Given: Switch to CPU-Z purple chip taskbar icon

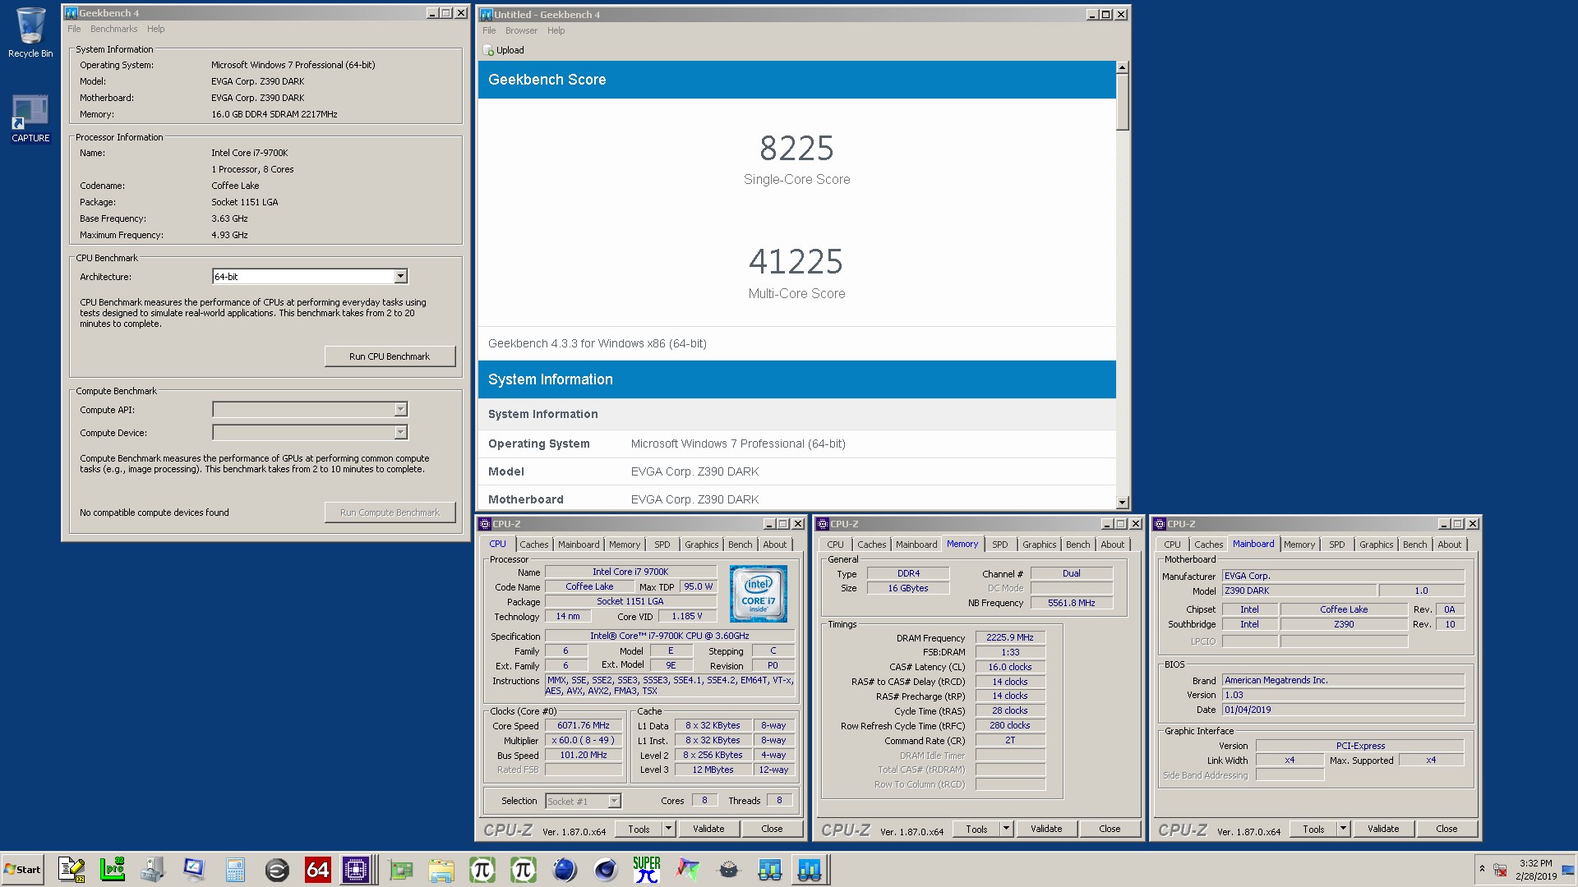Looking at the screenshot, I should pos(356,870).
